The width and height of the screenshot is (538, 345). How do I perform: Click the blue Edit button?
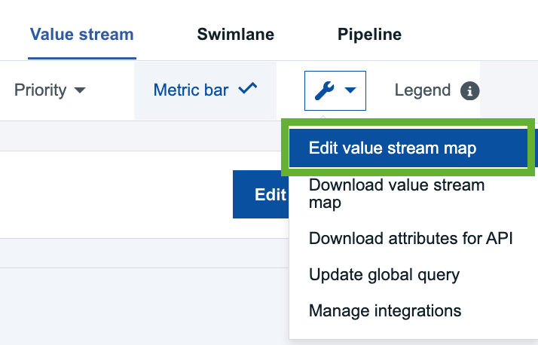click(x=261, y=194)
